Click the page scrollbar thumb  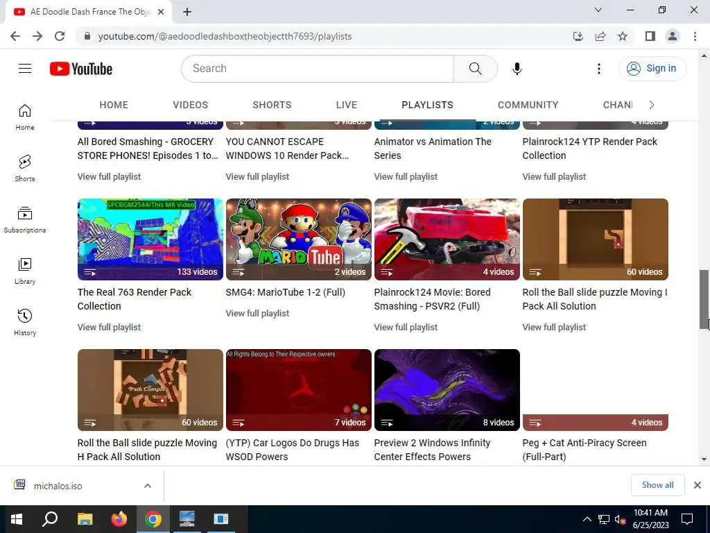[704, 300]
